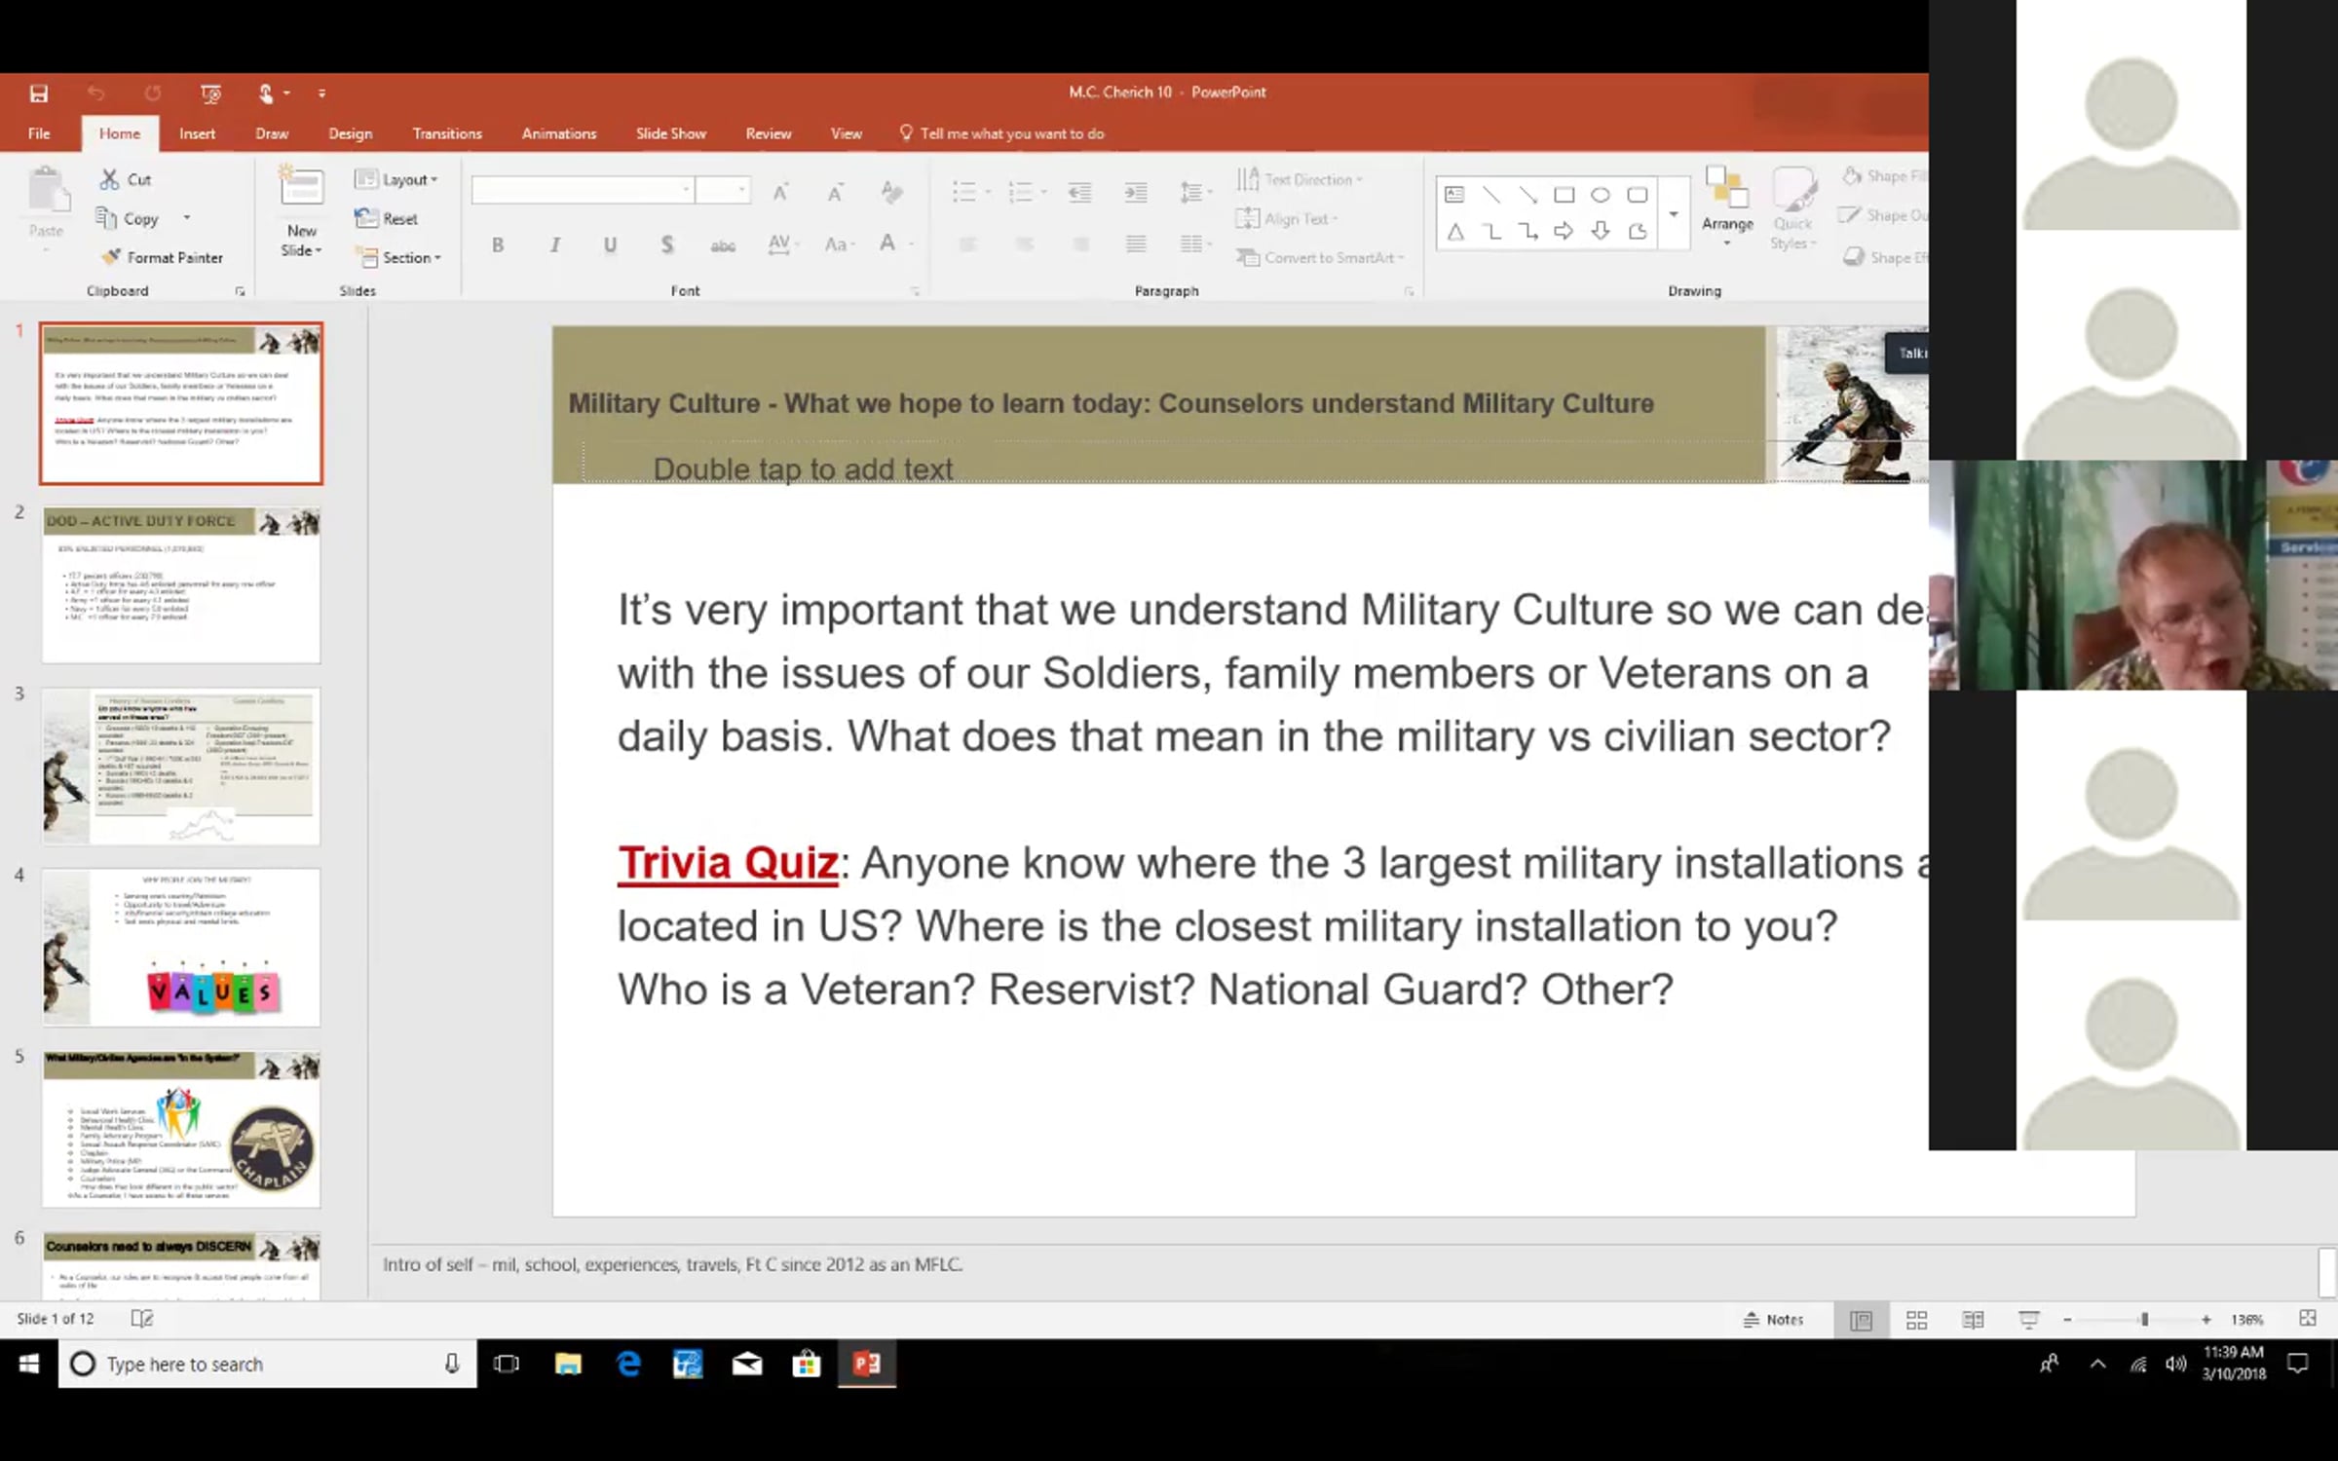2338x1461 pixels.
Task: Toggle Italic formatting
Action: pos(554,244)
